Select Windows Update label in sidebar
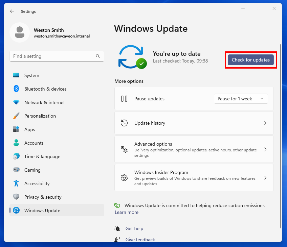 (x=42, y=211)
